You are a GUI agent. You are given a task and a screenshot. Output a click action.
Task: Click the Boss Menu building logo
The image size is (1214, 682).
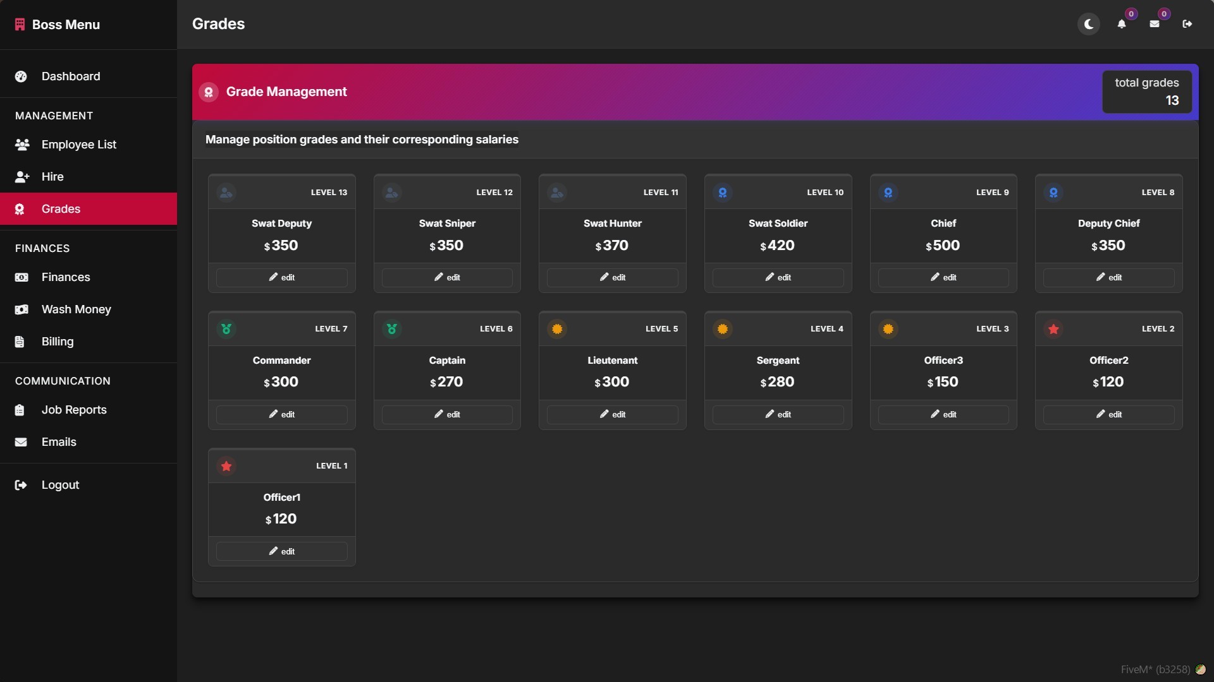pyautogui.click(x=20, y=25)
